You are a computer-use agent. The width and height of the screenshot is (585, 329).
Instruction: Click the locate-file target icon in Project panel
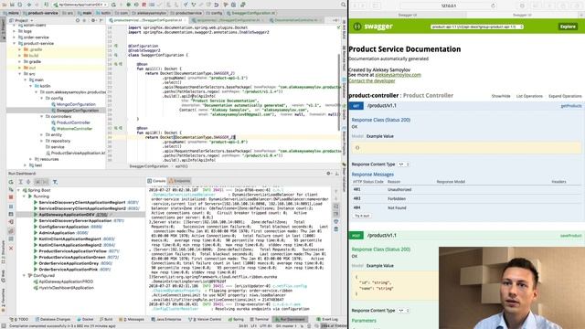pyautogui.click(x=78, y=20)
